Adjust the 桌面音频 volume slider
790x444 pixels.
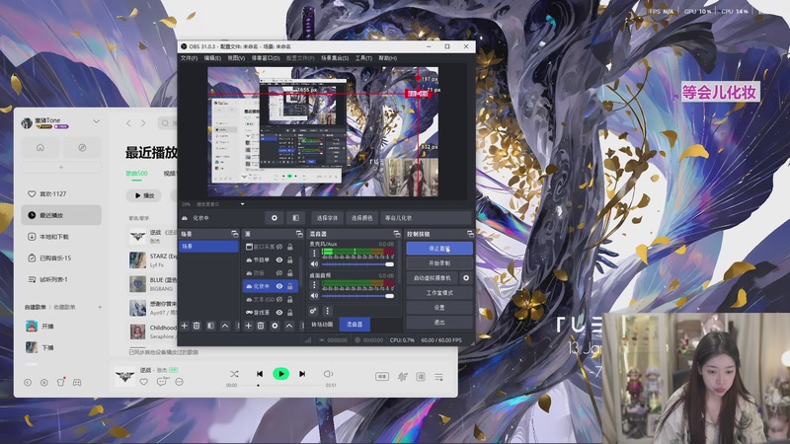pos(357,296)
